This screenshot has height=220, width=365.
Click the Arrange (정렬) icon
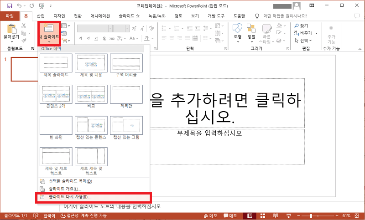[251, 28]
